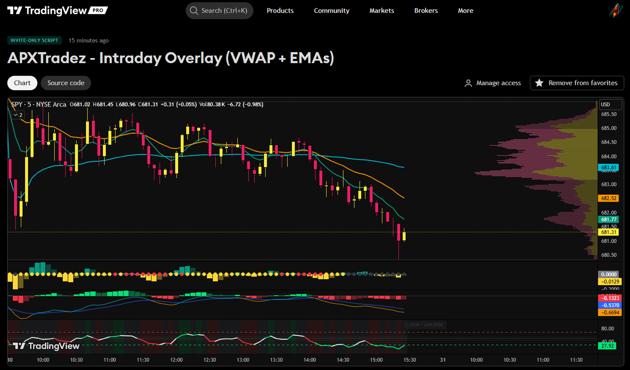
Task: Click the 14:00 time axis label
Action: (x=310, y=360)
